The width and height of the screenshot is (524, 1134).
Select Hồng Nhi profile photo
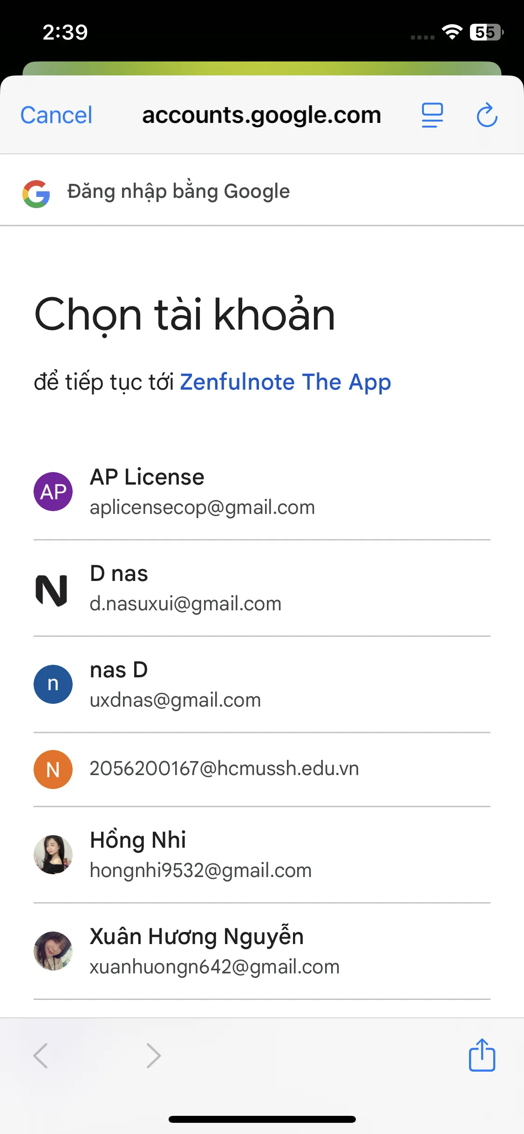point(53,855)
